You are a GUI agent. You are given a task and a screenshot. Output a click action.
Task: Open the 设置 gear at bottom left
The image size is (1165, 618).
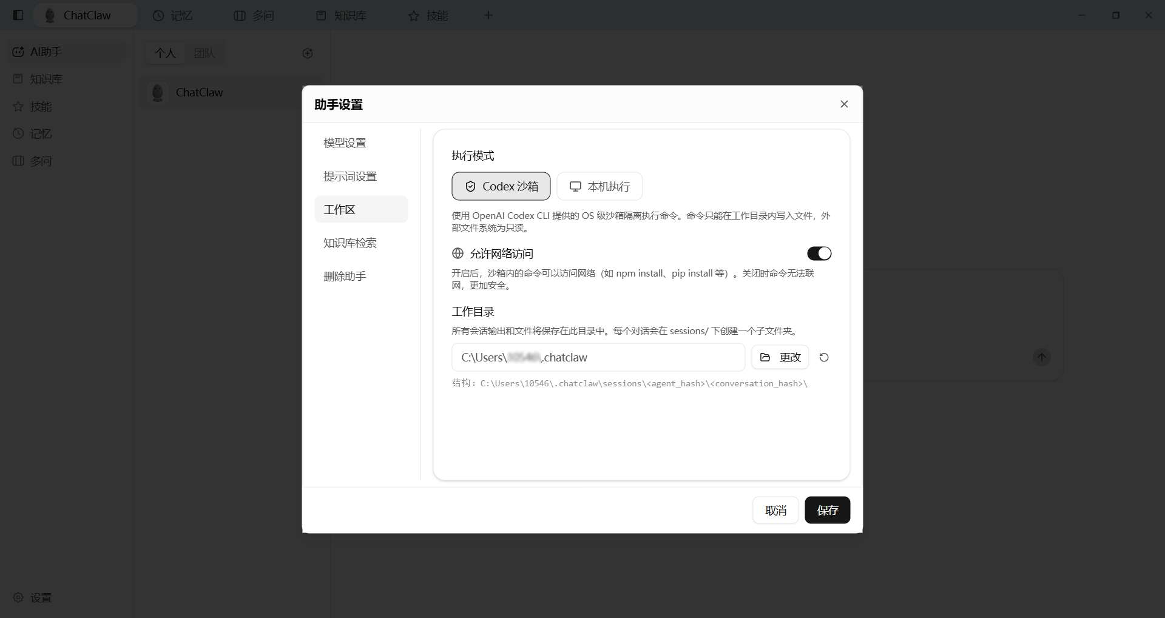point(32,597)
